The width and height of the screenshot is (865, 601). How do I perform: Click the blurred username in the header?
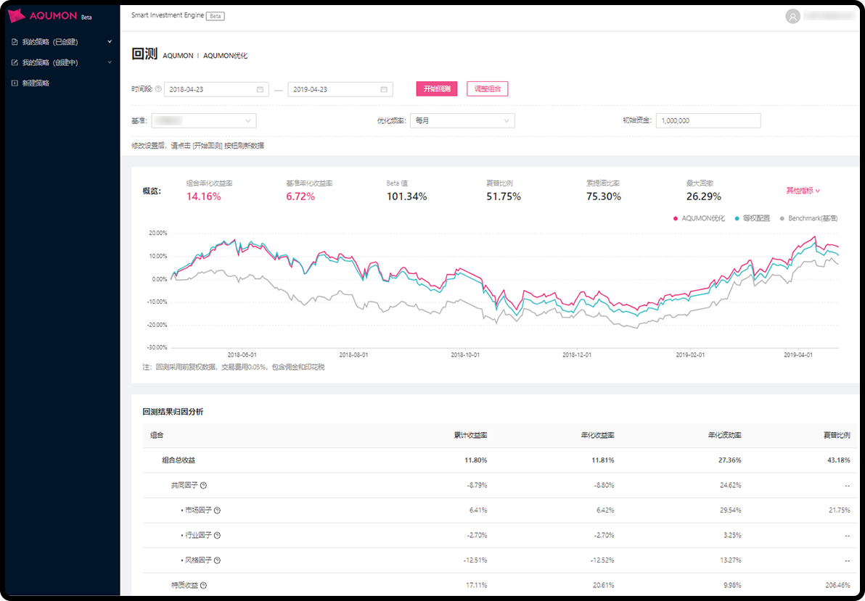(x=829, y=17)
